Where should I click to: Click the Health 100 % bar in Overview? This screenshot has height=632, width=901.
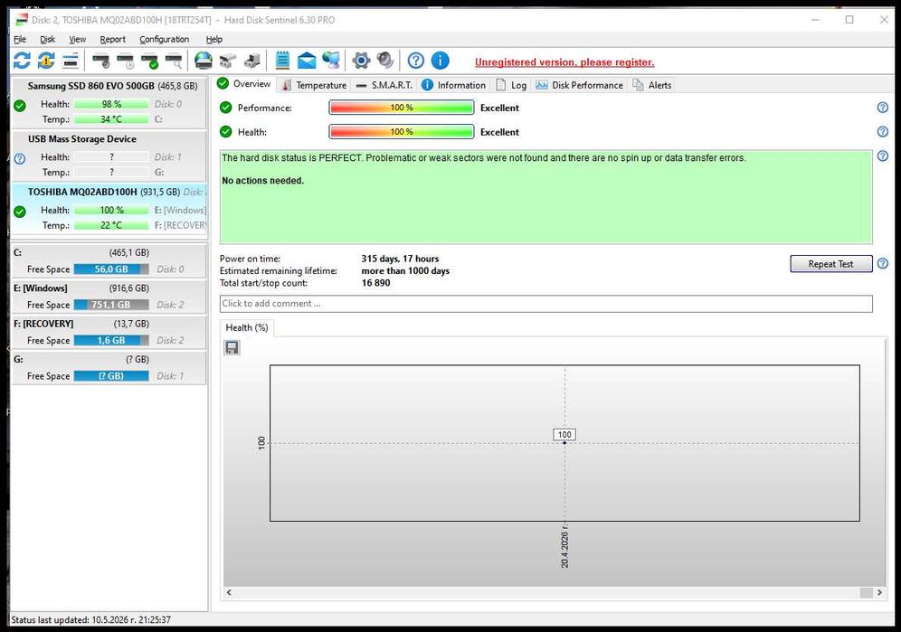402,132
